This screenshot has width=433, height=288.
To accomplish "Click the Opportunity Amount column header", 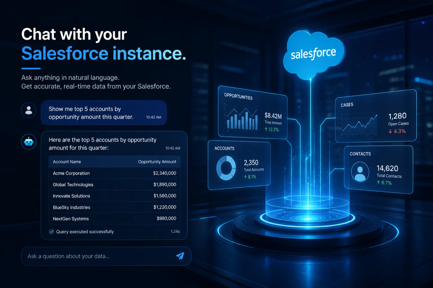I will [x=157, y=162].
